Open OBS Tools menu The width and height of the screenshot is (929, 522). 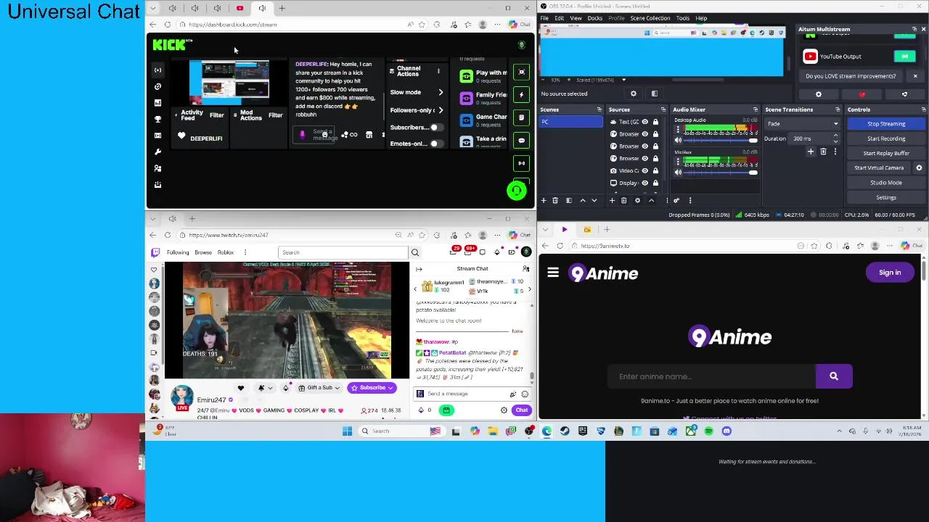point(683,18)
